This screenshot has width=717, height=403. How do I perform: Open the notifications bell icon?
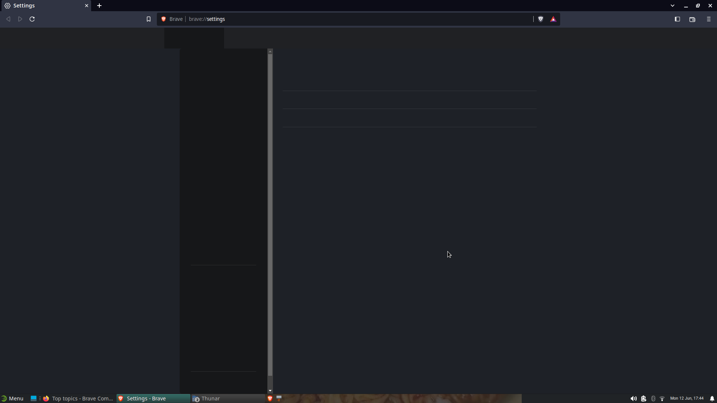[x=712, y=399]
